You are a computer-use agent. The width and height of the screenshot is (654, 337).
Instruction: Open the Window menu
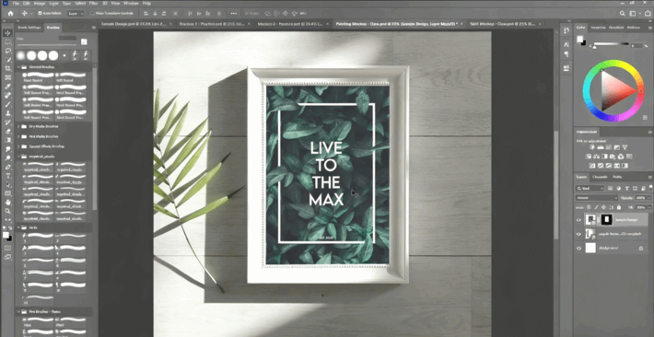point(131,4)
